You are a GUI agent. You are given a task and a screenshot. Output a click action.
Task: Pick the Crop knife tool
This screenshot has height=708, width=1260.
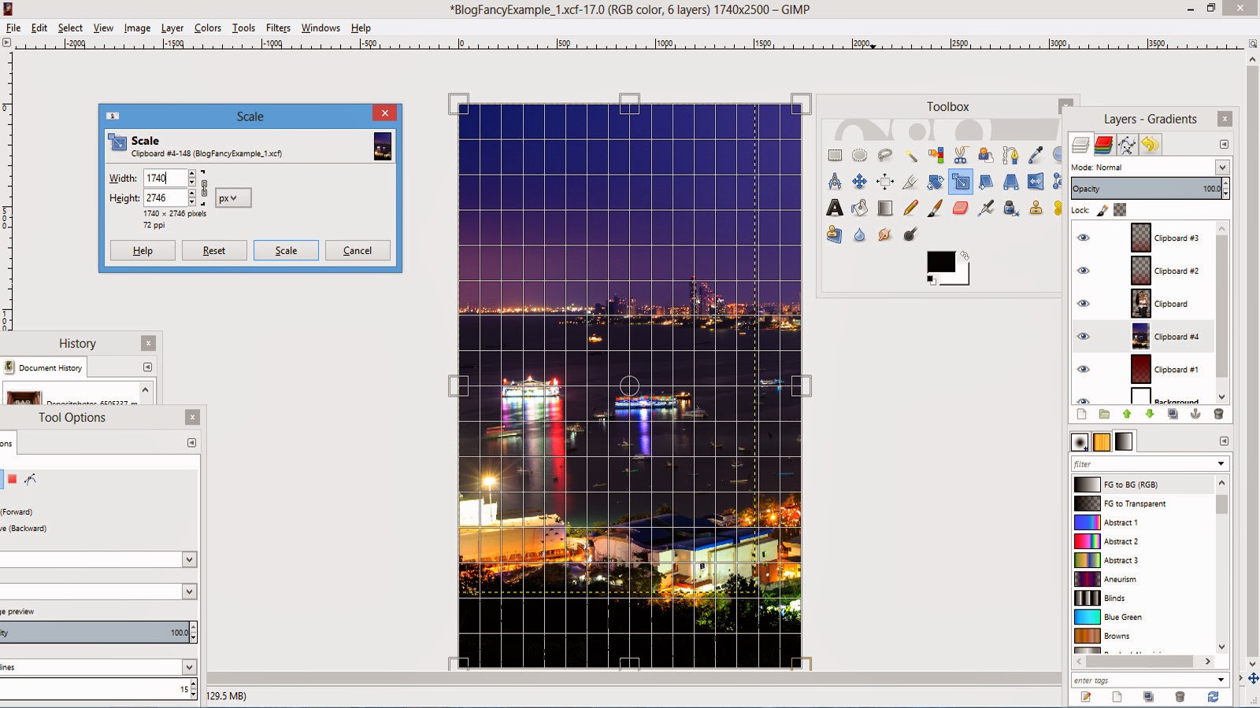pyautogui.click(x=910, y=182)
